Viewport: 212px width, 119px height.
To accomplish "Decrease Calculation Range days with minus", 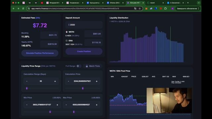I will [x=27, y=81].
